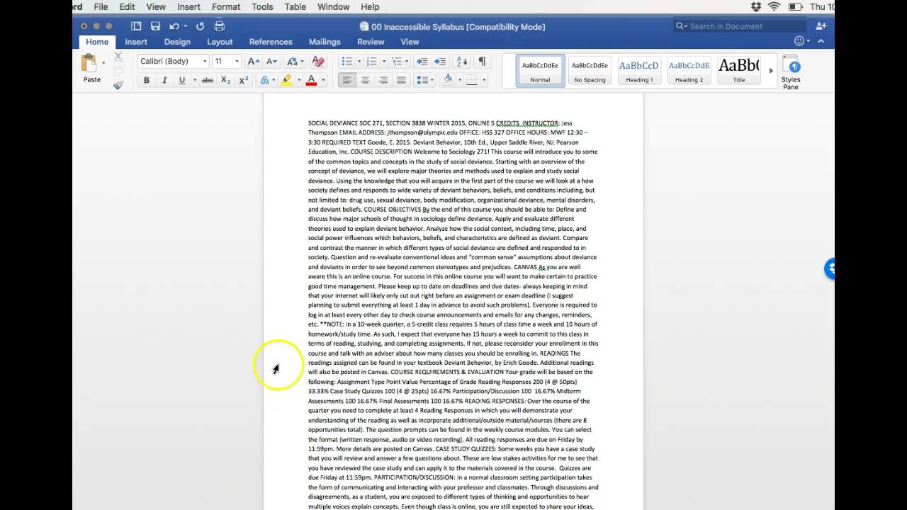
Task: Open the Review ribbon tab
Action: coord(371,42)
